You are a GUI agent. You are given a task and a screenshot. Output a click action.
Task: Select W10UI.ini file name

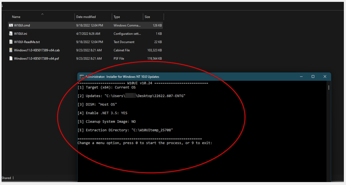[x=21, y=34]
